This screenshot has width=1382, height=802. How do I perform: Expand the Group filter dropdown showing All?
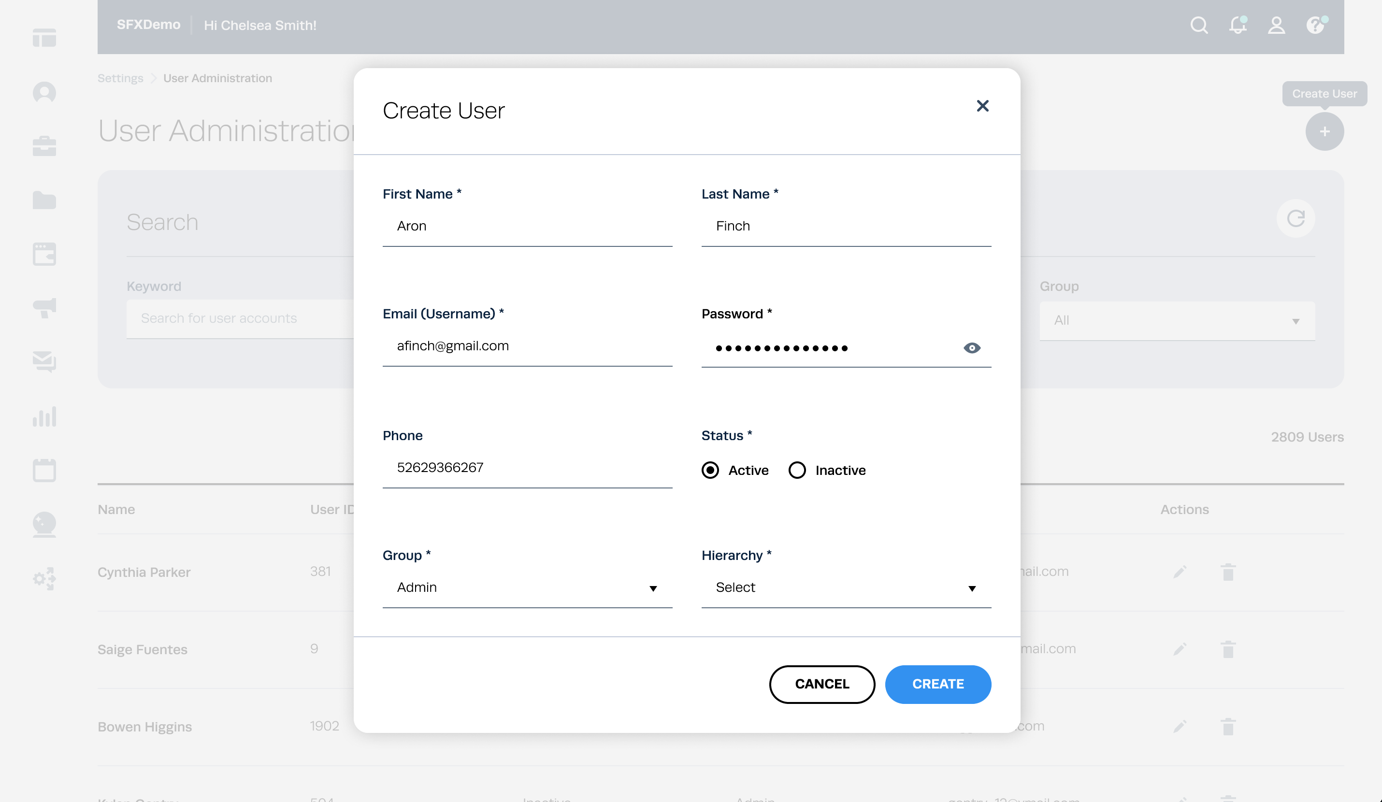pyautogui.click(x=1177, y=321)
